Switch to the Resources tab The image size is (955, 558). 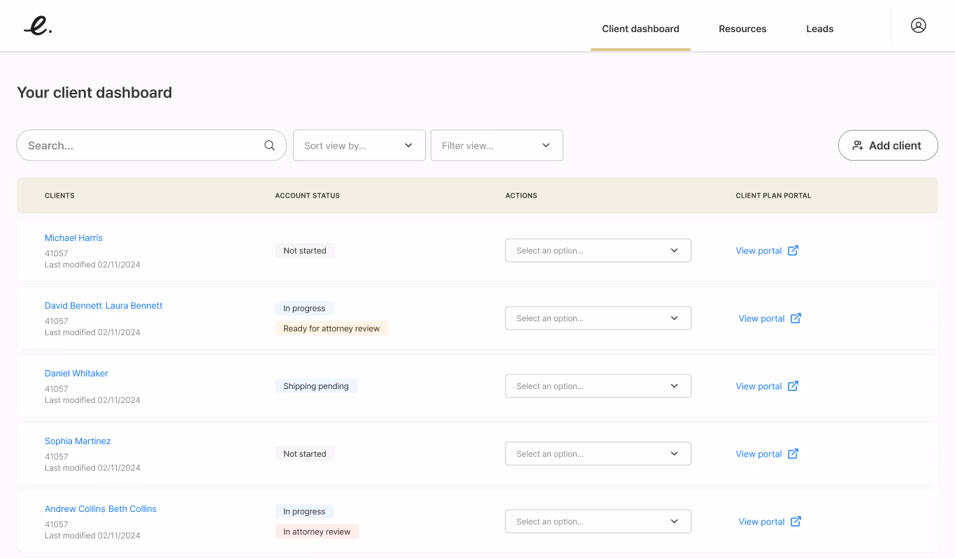tap(742, 29)
